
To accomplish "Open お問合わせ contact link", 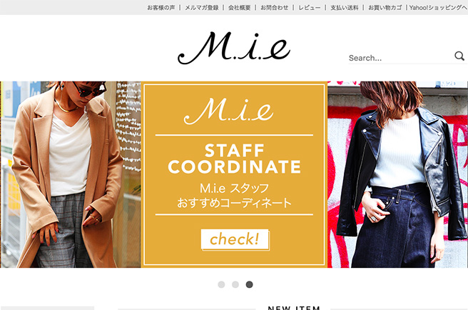I will (x=274, y=7).
